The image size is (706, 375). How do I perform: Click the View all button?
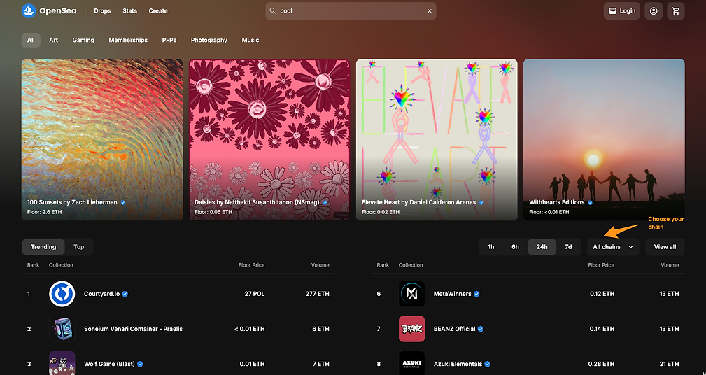(x=665, y=247)
